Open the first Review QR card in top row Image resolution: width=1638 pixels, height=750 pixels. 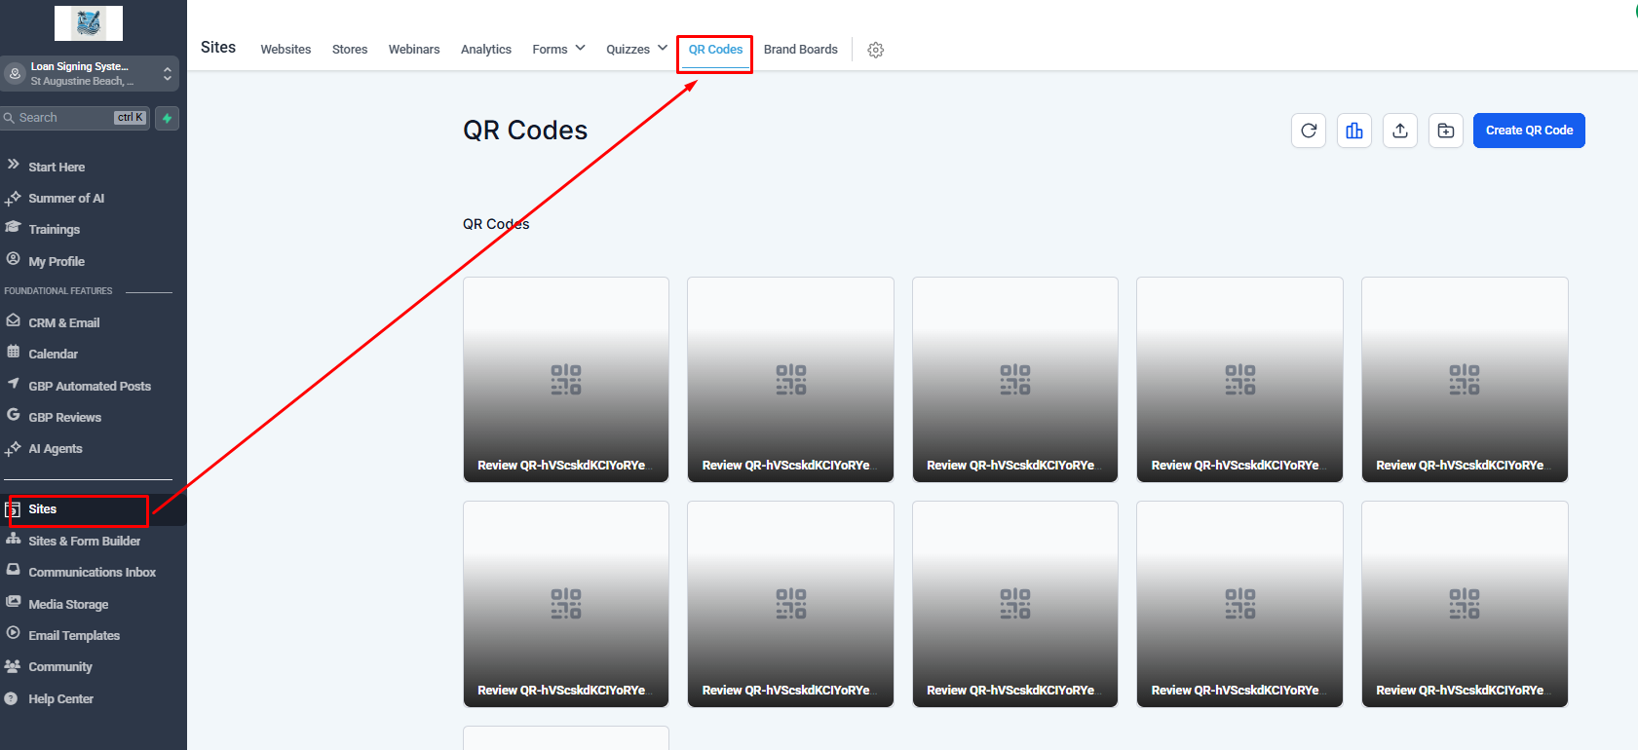(x=566, y=380)
